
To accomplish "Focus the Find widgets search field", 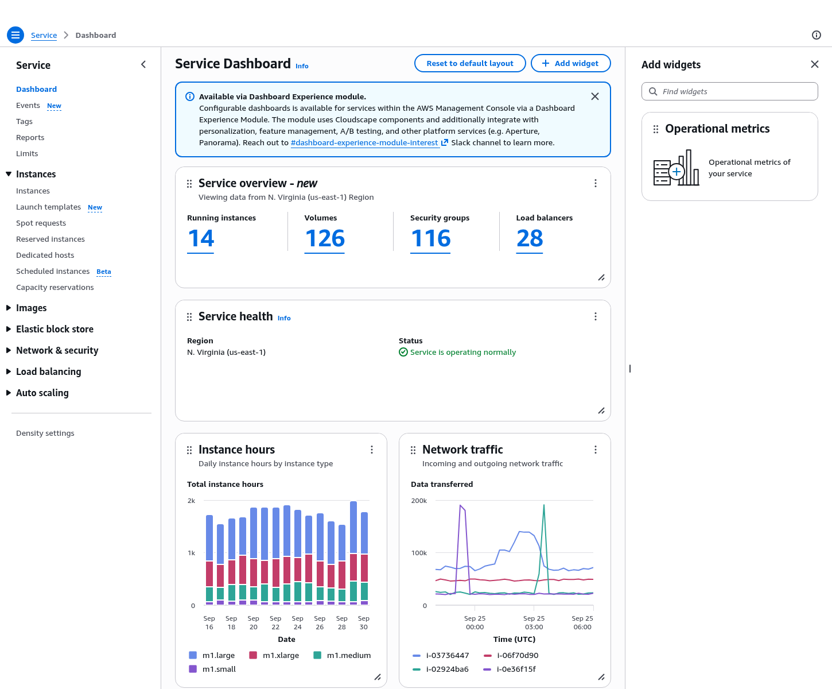I will click(730, 91).
